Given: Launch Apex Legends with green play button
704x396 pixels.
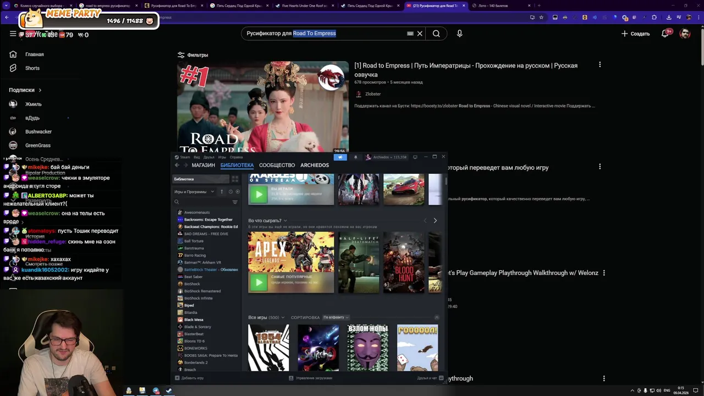Looking at the screenshot, I should [x=258, y=283].
